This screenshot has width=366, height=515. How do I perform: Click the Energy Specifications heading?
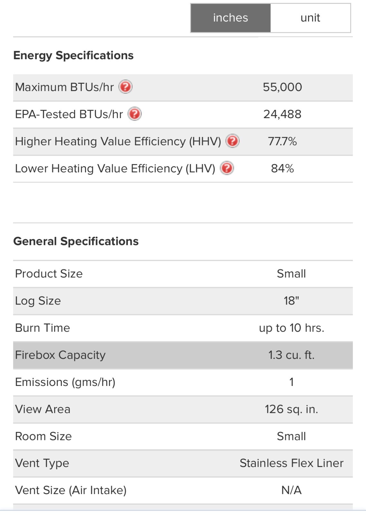(73, 55)
